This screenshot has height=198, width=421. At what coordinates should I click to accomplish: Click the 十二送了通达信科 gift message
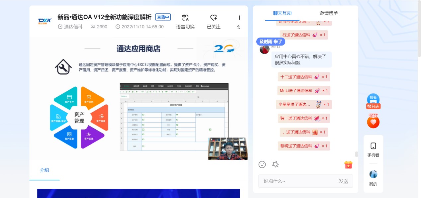tap(304, 77)
